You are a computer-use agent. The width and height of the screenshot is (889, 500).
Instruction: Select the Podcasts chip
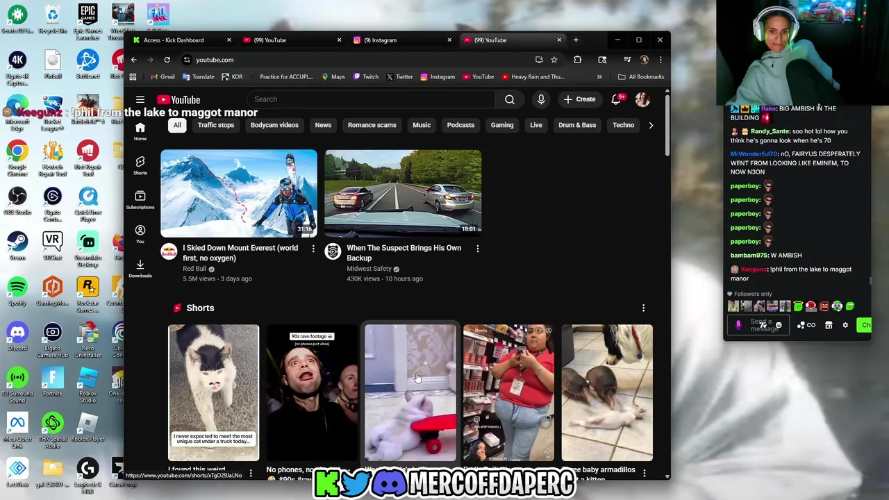click(460, 125)
